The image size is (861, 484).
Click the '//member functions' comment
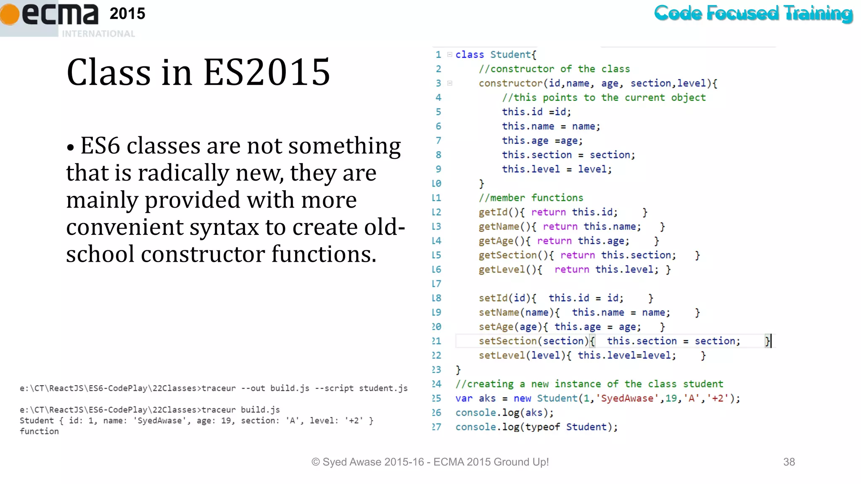tap(531, 198)
